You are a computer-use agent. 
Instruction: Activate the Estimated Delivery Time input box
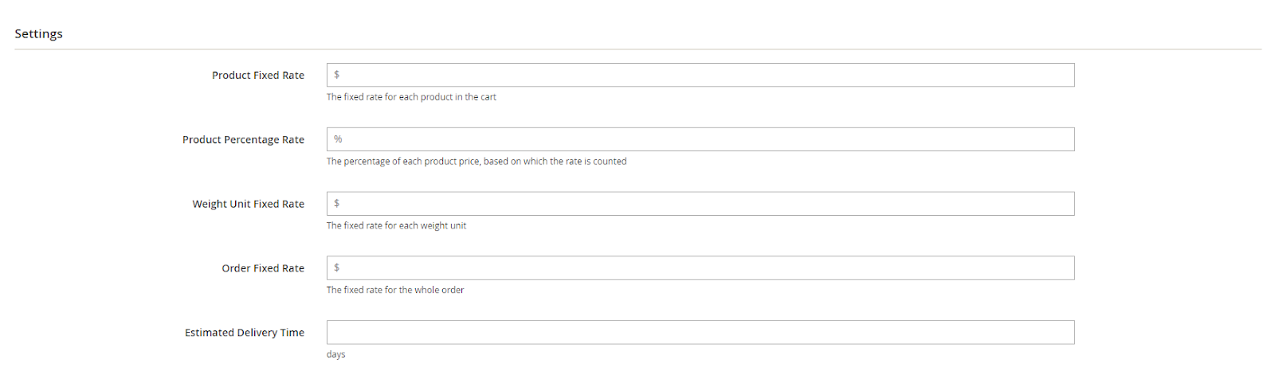[700, 332]
